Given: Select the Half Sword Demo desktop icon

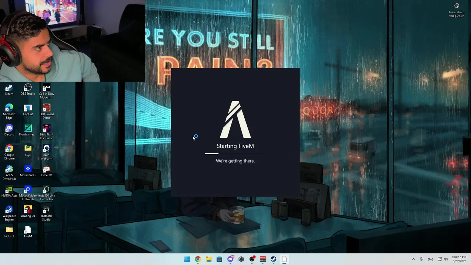Looking at the screenshot, I should pyautogui.click(x=46, y=112).
